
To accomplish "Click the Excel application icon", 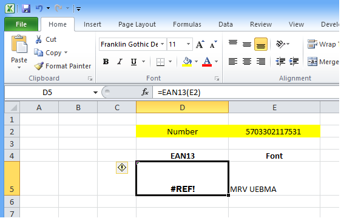I will pos(10,8).
